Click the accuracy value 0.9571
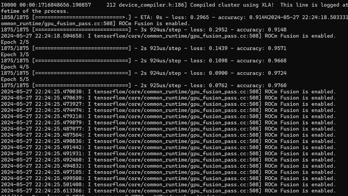This screenshot has width=348, height=196. click(277, 48)
